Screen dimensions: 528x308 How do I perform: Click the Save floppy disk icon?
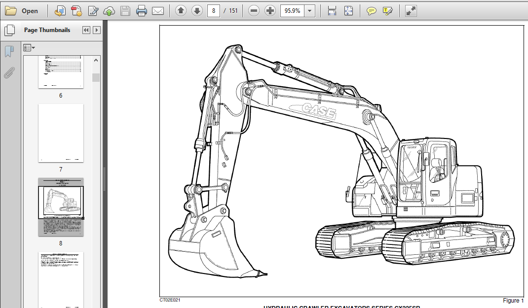click(125, 11)
